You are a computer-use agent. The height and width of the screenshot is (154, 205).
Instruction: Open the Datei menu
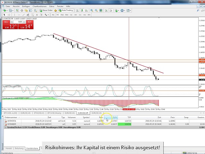pyautogui.click(x=8, y=6)
